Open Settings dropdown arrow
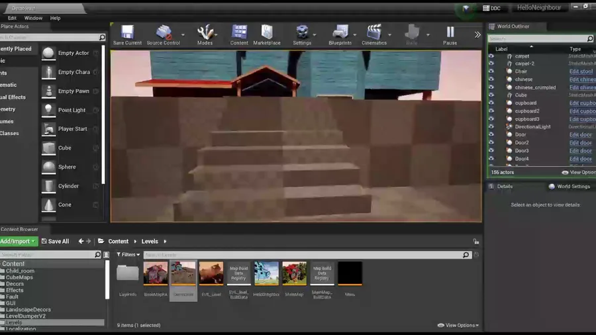The width and height of the screenshot is (596, 335). coord(315,35)
